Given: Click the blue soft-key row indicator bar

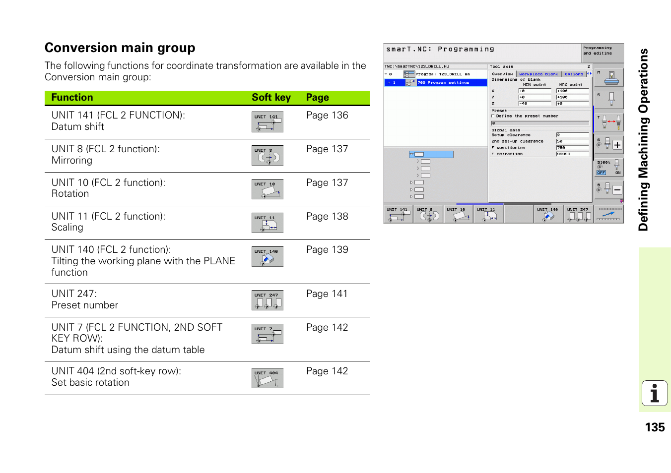Looking at the screenshot, I should click(480, 204).
